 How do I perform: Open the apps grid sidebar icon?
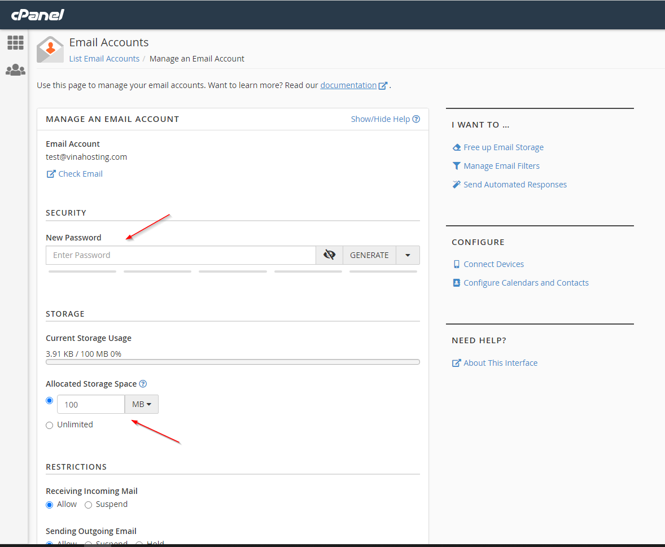(x=15, y=42)
